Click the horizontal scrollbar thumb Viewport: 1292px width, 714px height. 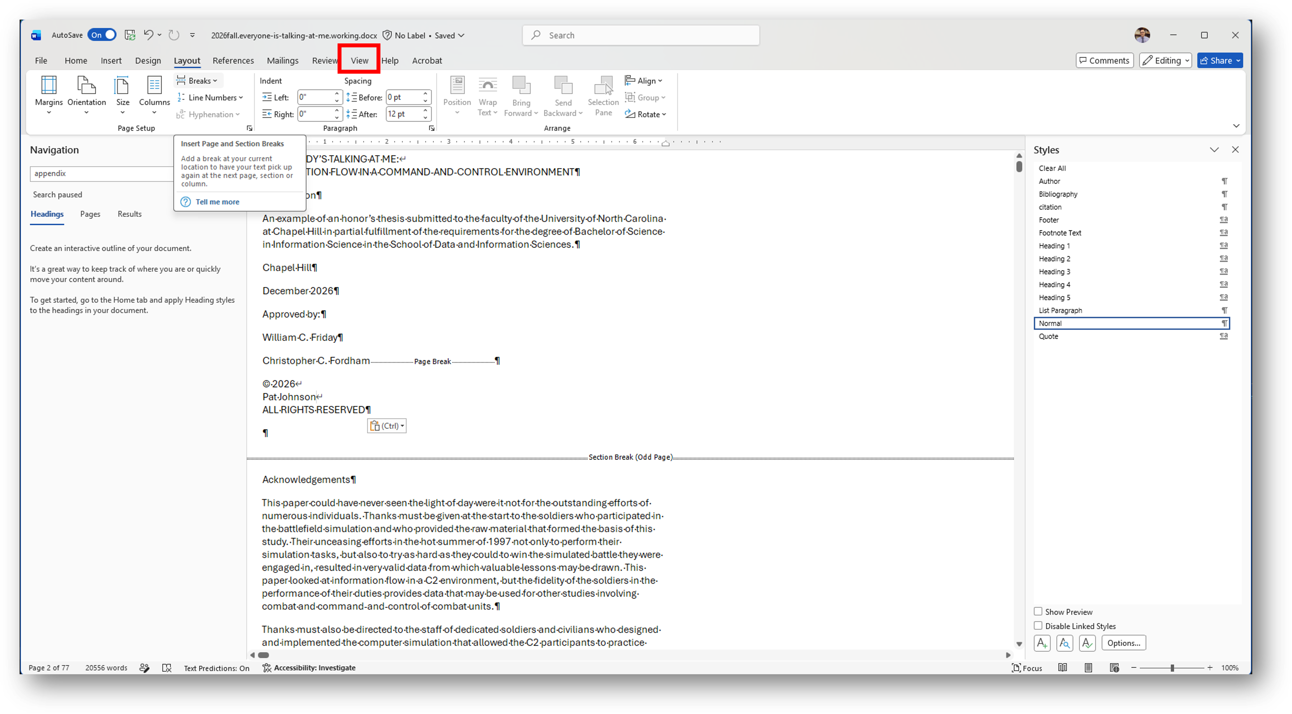pos(263,655)
